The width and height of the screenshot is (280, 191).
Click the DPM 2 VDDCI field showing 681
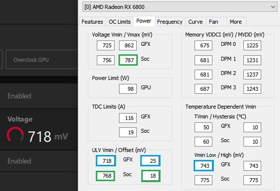tap(203, 75)
